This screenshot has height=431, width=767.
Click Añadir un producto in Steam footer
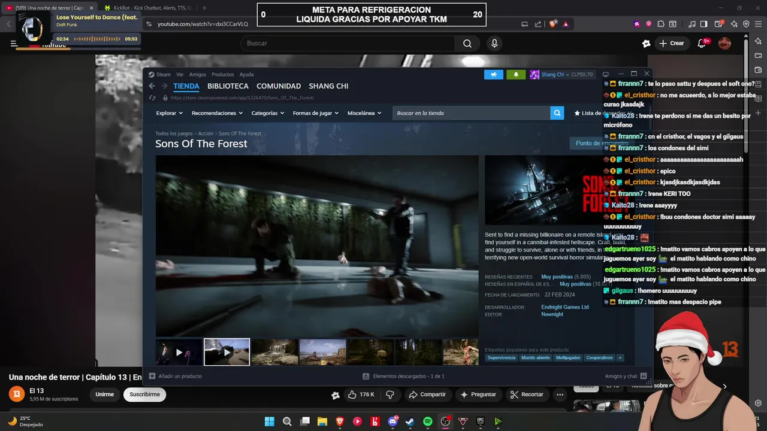pyautogui.click(x=176, y=377)
